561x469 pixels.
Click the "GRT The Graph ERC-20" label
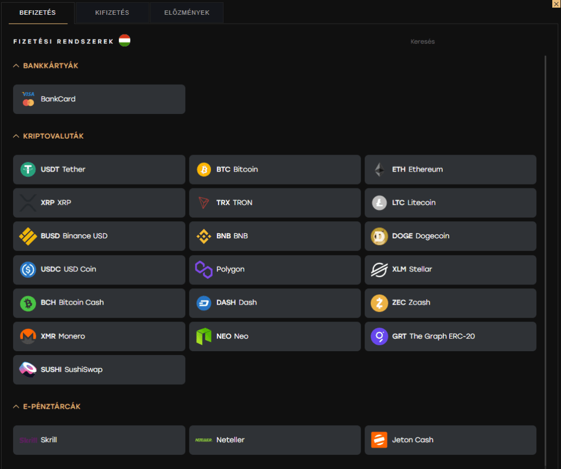(434, 336)
